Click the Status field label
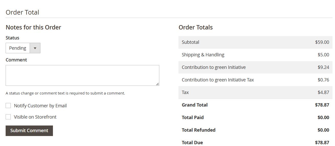 click(12, 38)
